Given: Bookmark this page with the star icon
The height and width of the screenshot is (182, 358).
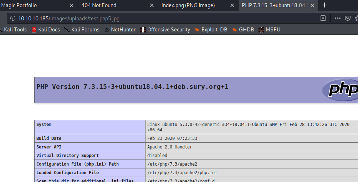Looking at the screenshot, I should [x=356, y=18].
